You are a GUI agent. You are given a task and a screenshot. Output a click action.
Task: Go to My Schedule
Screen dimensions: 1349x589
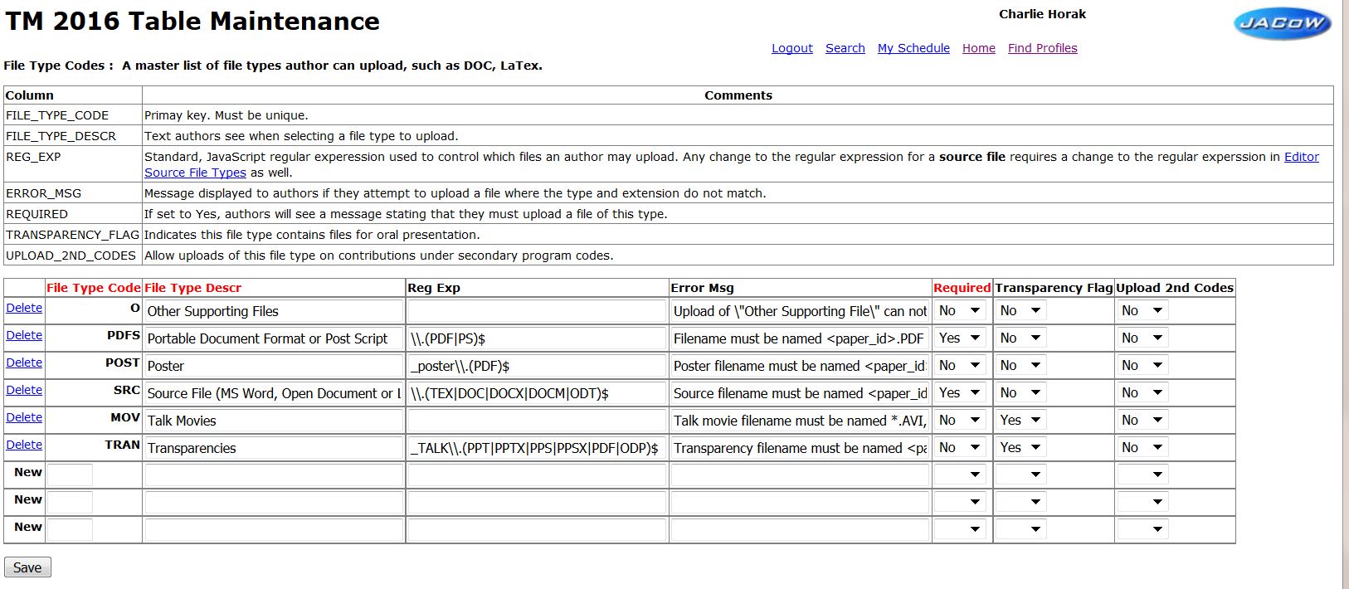tap(913, 48)
